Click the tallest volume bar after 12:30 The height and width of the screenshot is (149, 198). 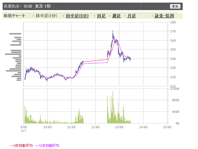pos(113,107)
